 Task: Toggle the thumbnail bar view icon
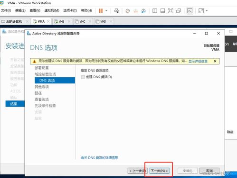pyautogui.click(x=162, y=11)
